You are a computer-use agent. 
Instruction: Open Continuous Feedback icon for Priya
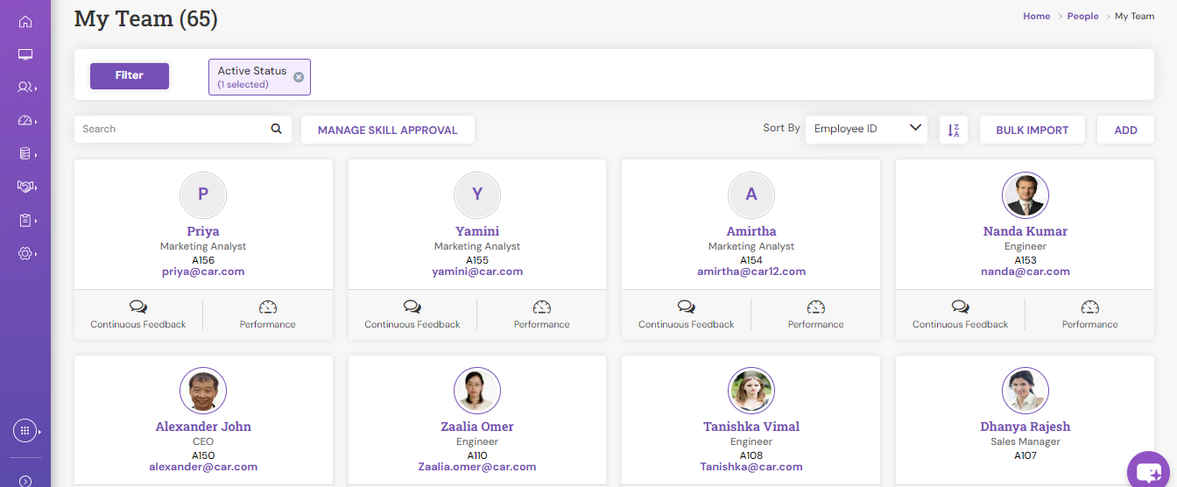coord(138,307)
